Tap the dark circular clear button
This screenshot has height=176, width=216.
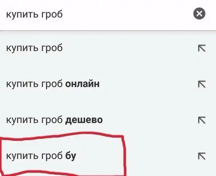[x=199, y=13]
